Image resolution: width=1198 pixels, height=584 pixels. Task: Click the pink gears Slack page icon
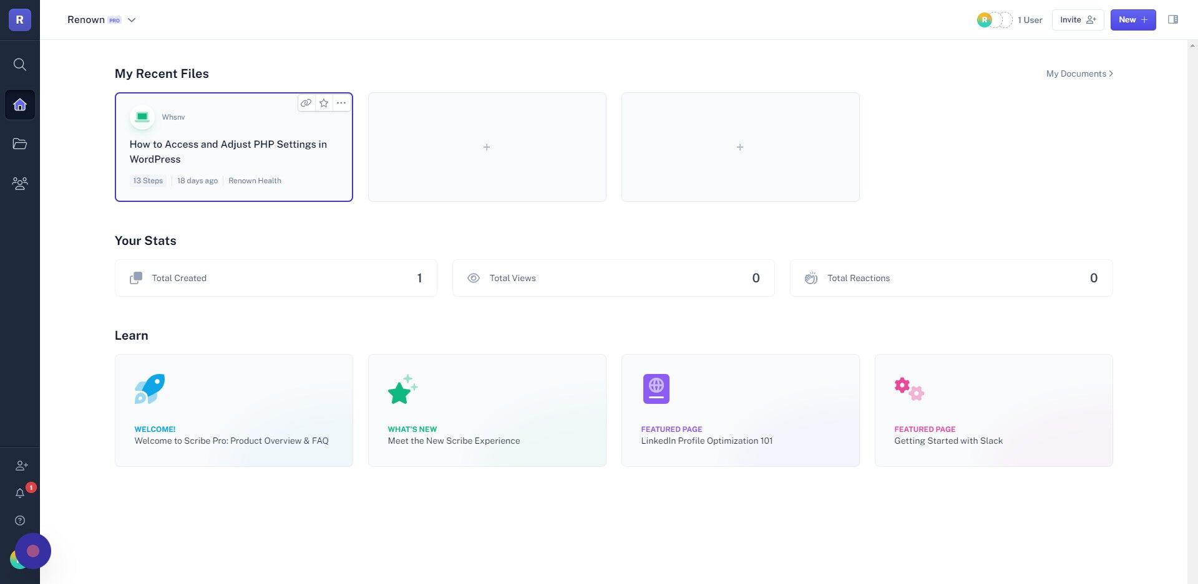tap(909, 389)
